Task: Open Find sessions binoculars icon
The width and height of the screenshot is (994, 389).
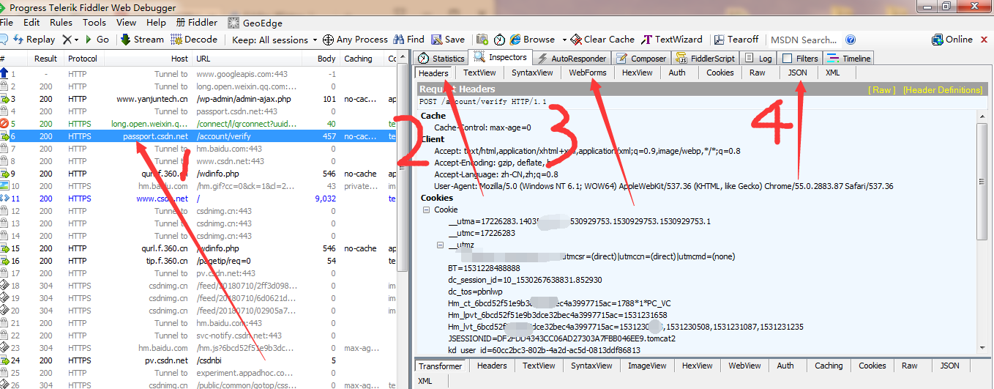Action: click(x=399, y=40)
